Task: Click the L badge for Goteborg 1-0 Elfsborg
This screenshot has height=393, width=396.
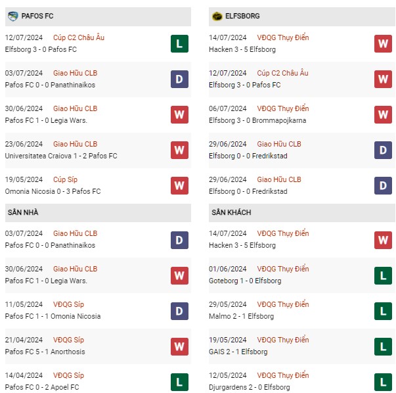Action: (x=383, y=275)
